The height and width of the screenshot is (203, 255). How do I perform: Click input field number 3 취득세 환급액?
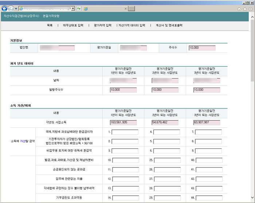tap(125, 151)
